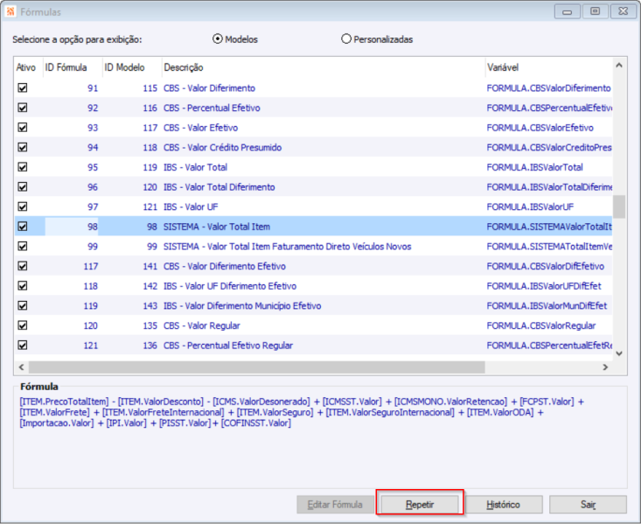
Task: Toggle Ativo checkbox for formula ID 99
Action: tap(23, 246)
